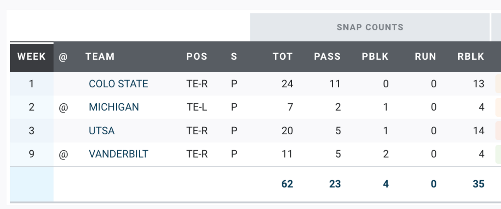Screen dimensions: 501x209
Task: Click the @ column header
Action: pos(63,57)
